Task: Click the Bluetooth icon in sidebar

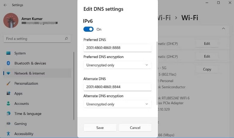Action: pos(8,63)
